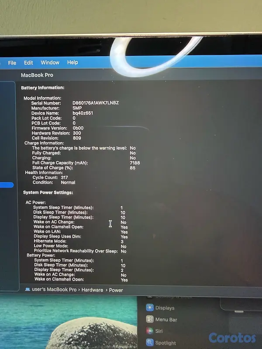
Task: Click the Fully Charged label
Action: [x=46, y=153]
